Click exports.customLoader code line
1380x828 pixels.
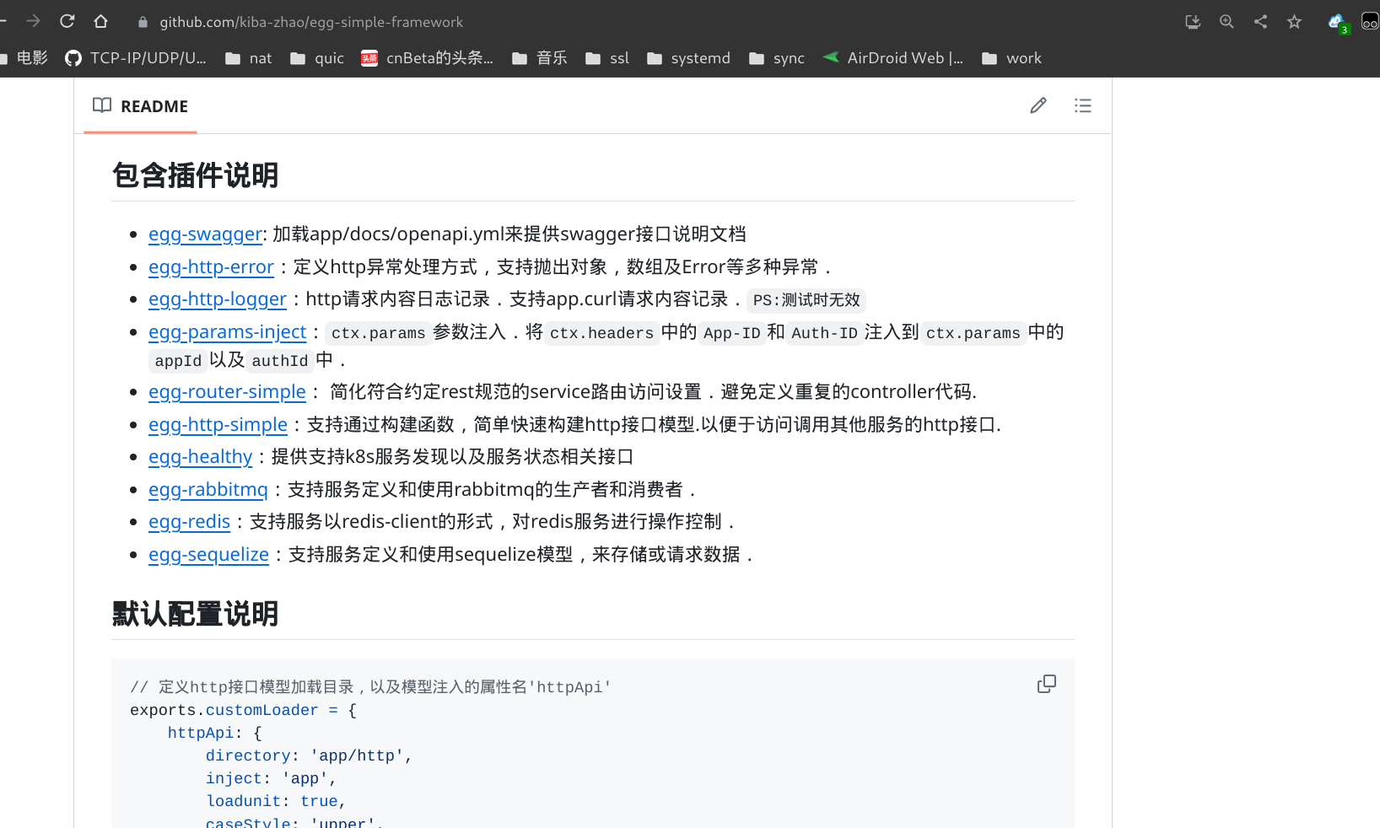click(243, 710)
